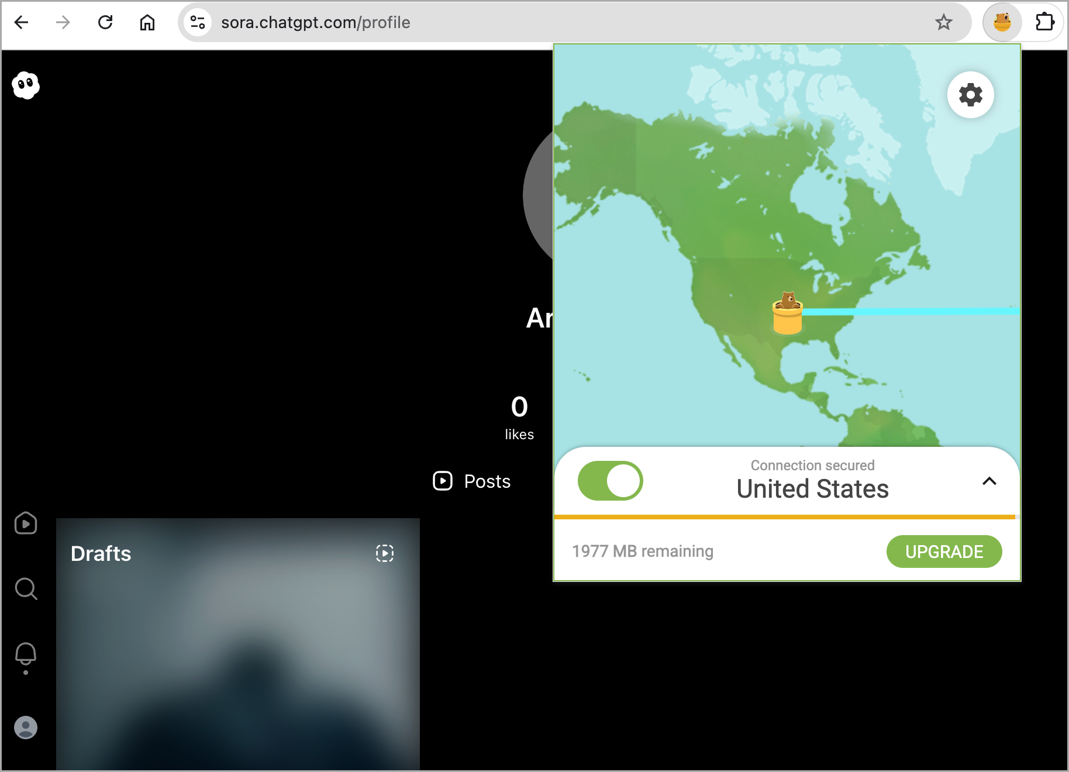Click the TunnelBear extension toolbar icon
This screenshot has height=772, width=1069.
pos(1002,22)
